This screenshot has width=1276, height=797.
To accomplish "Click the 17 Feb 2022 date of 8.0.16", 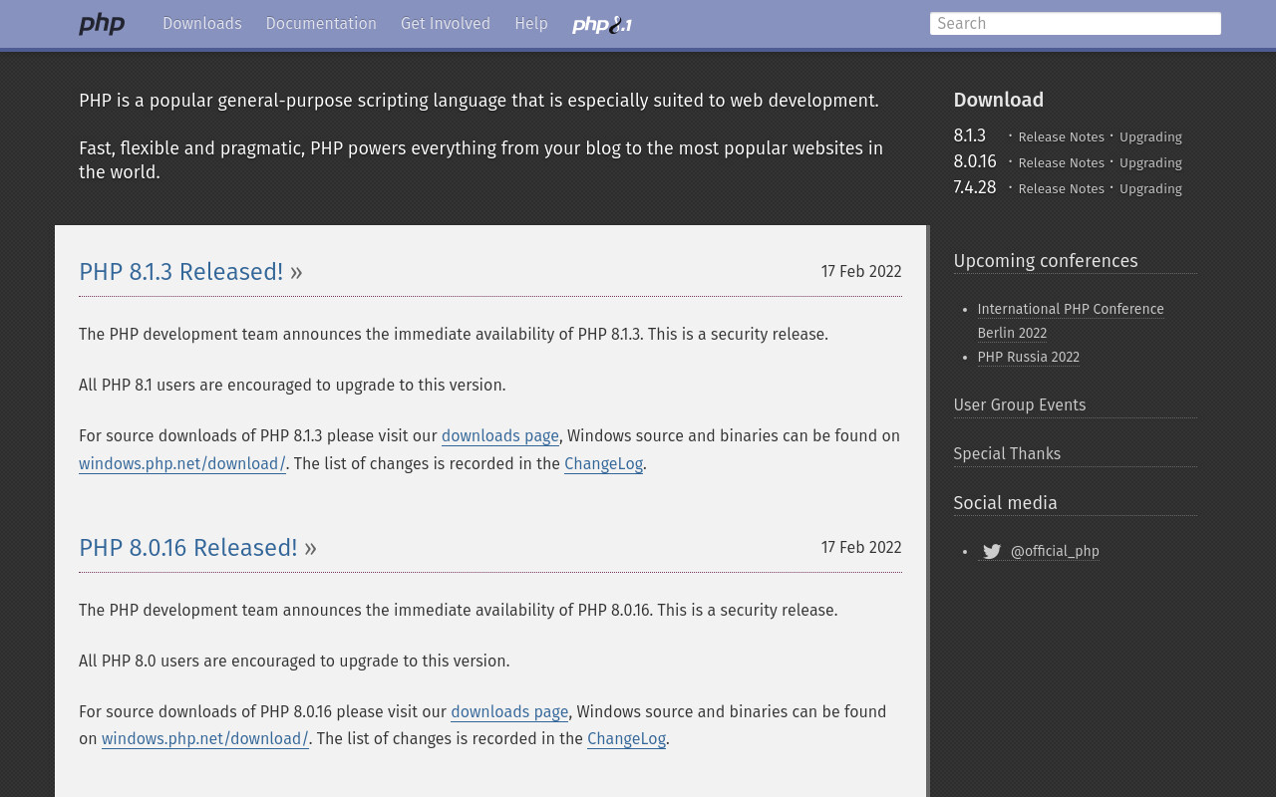I will point(861,548).
